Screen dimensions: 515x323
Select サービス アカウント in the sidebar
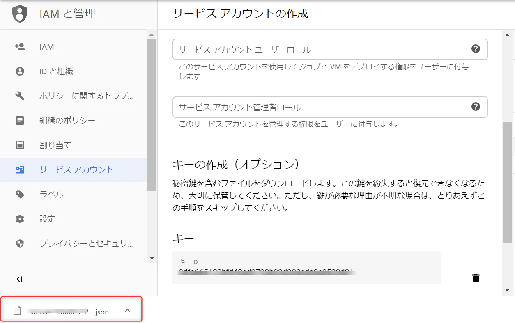73,170
